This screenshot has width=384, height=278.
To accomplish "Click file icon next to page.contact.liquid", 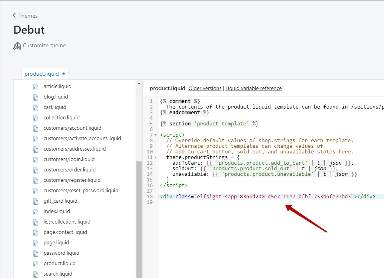I will 36,233.
